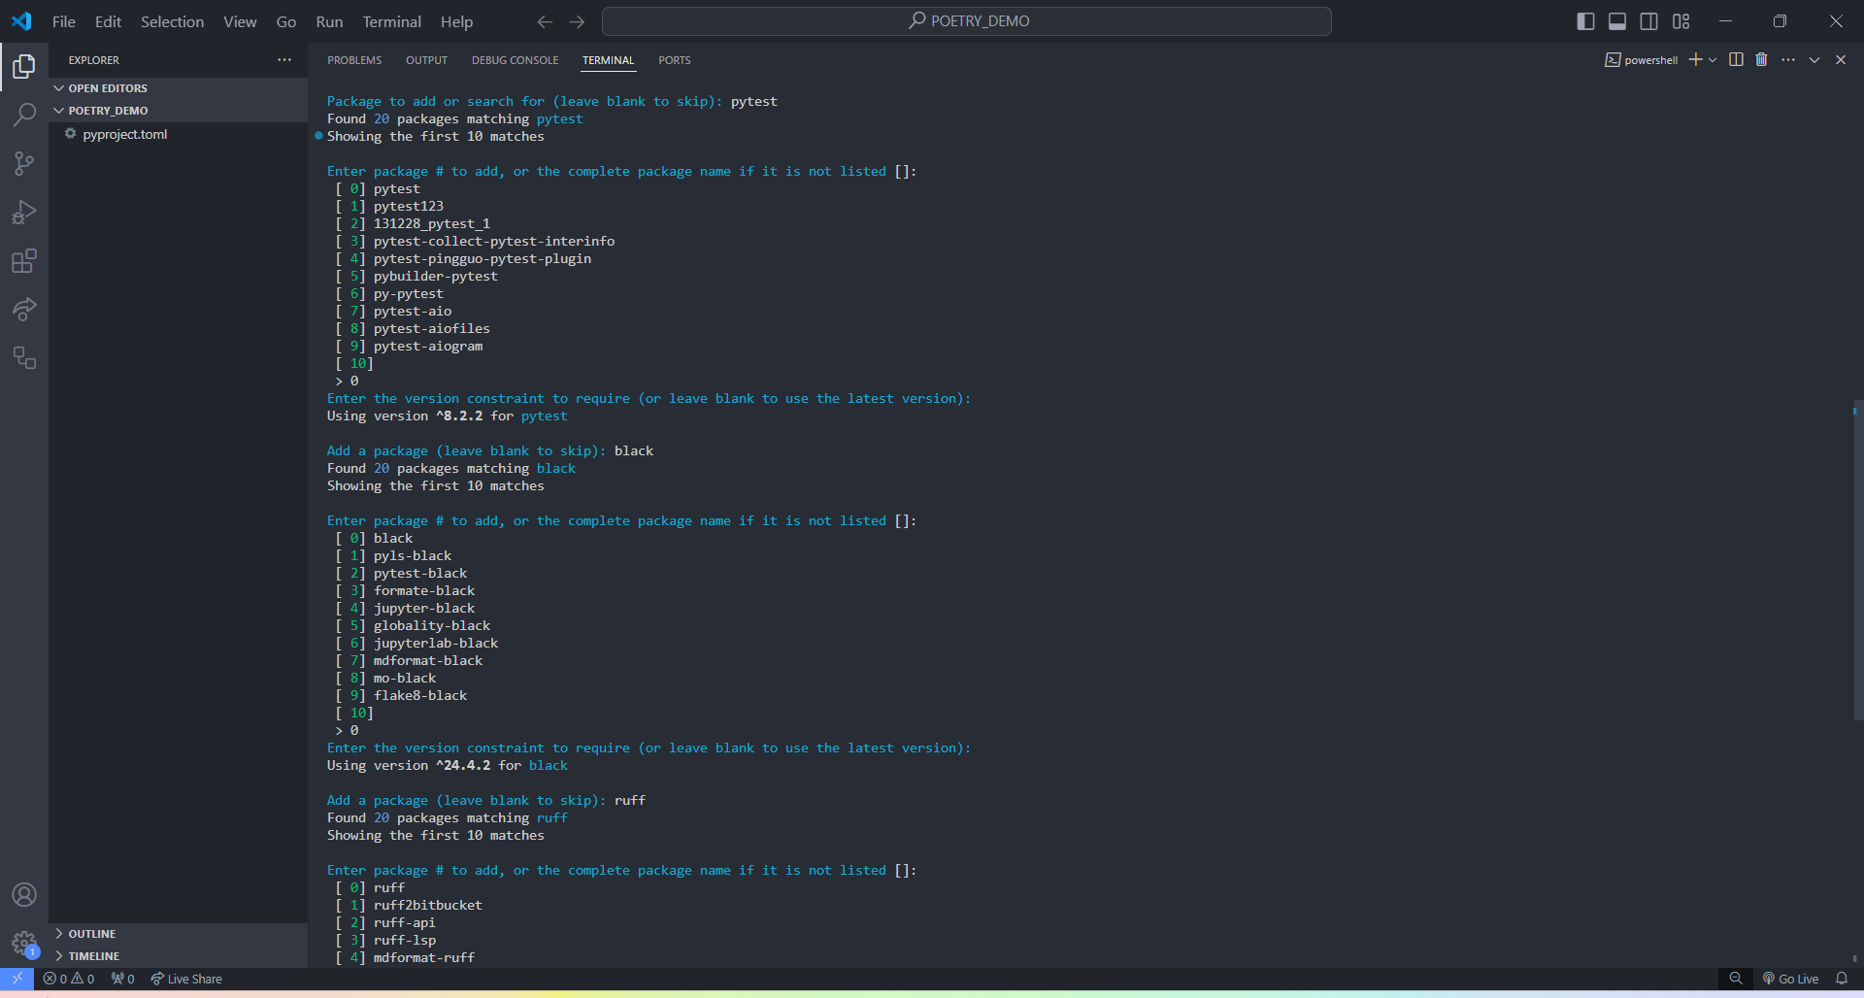Select the Terminal tab

point(608,60)
